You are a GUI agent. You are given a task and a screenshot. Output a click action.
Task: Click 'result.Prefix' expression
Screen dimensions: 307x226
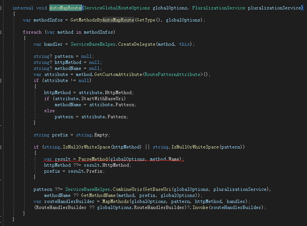tap(85, 172)
